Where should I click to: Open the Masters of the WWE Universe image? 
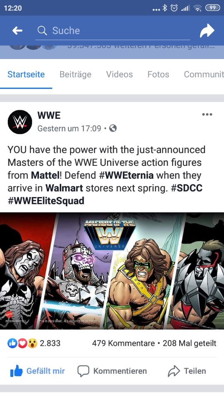point(112,271)
